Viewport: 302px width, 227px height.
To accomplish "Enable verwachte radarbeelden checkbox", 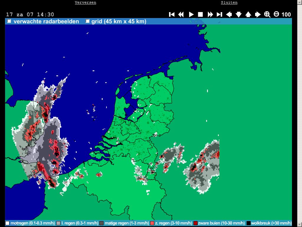I will 9,21.
